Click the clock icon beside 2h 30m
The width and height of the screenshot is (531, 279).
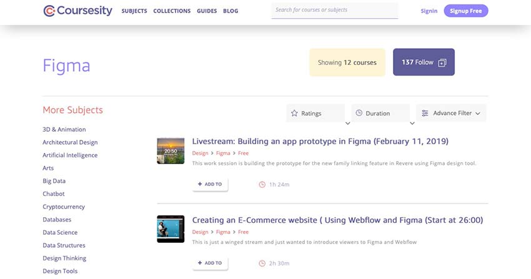(x=262, y=263)
